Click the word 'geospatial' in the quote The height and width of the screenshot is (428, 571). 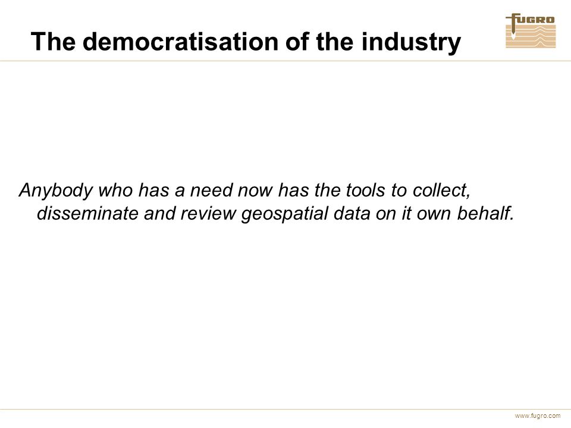click(285, 214)
